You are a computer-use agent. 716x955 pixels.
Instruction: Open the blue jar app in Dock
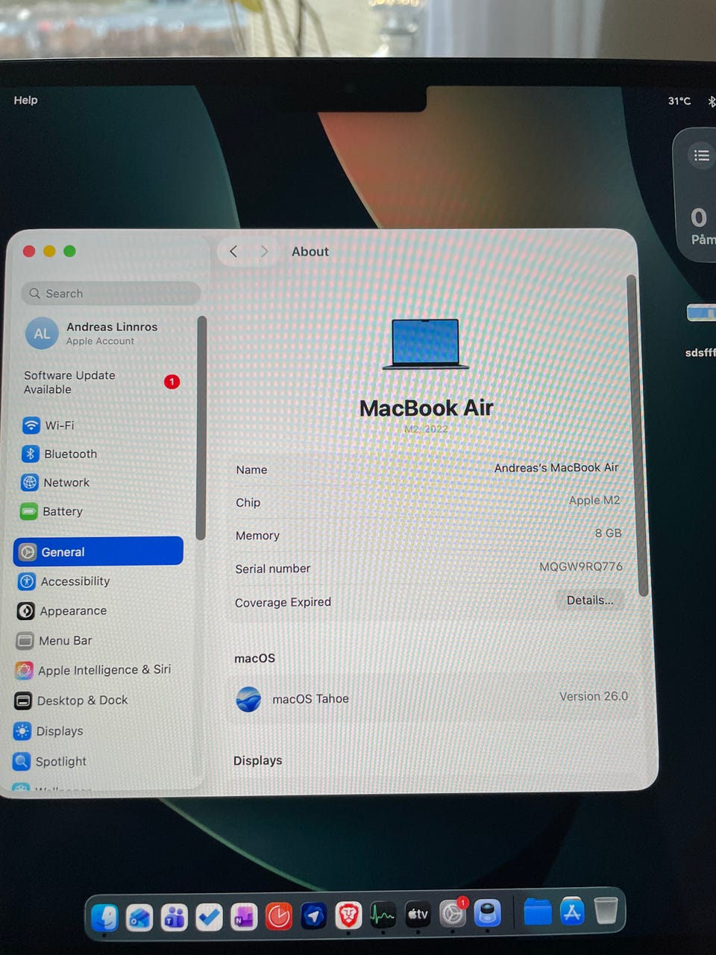[488, 912]
